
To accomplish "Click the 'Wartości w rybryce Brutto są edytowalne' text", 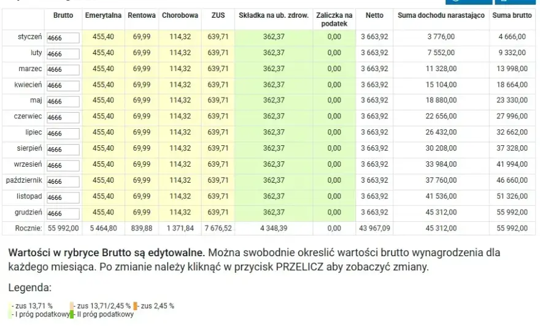I will tap(106, 253).
